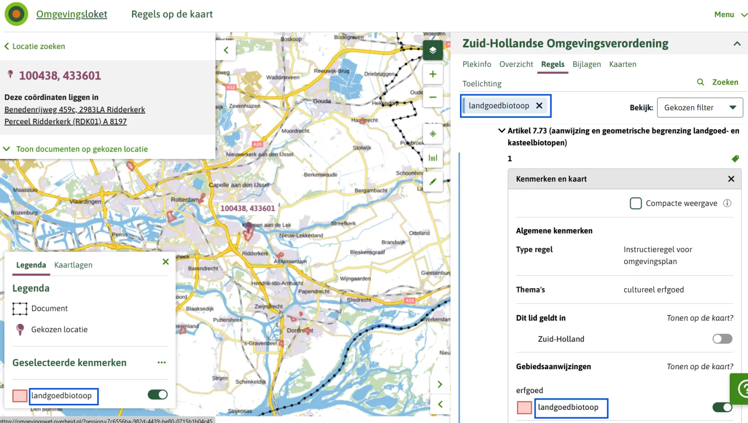Image resolution: width=748 pixels, height=423 pixels.
Task: Open the green help button
Action: [x=740, y=388]
